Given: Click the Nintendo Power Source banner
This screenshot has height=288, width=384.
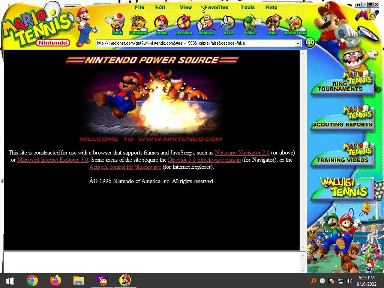Looking at the screenshot, I should [152, 60].
